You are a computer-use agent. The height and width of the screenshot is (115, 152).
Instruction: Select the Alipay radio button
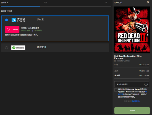coord(7,20)
